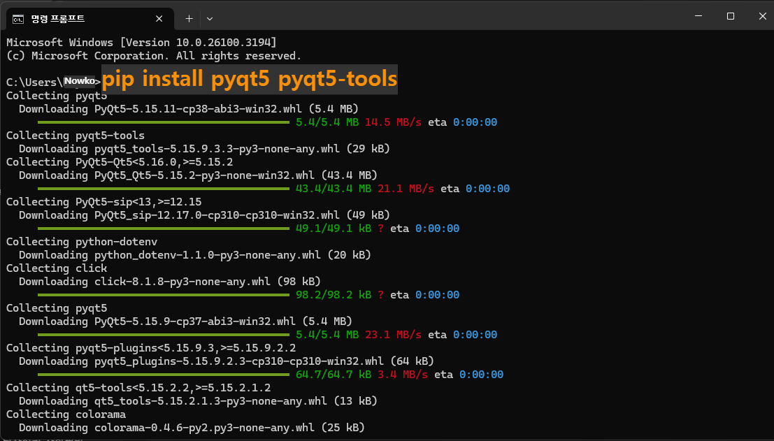Viewport: 774px width, 441px height.
Task: Click 'Downloading python_dotenv-1.1.0-py3-none-any.whl (20 kB)' line
Action: point(195,255)
